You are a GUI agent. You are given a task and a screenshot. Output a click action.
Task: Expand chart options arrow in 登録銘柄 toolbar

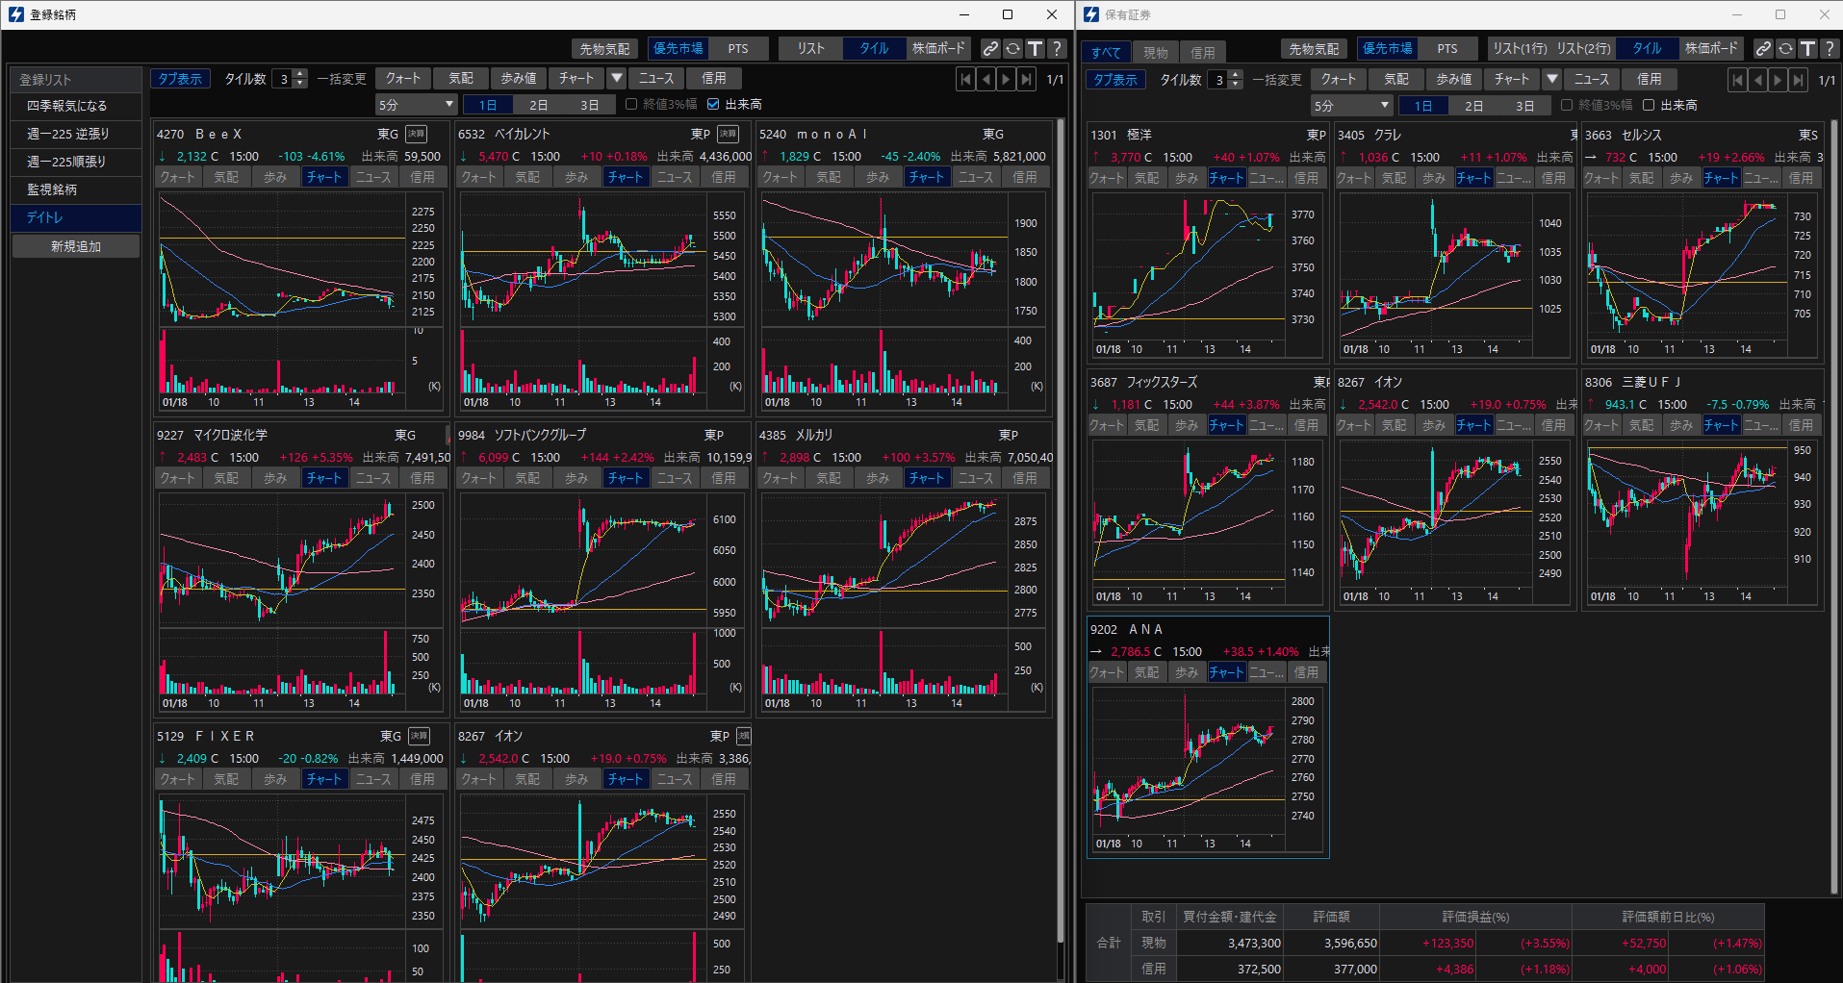point(617,78)
